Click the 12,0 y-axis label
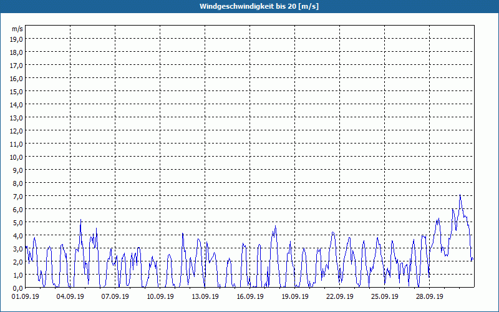This screenshot has height=312, width=499. (17, 130)
